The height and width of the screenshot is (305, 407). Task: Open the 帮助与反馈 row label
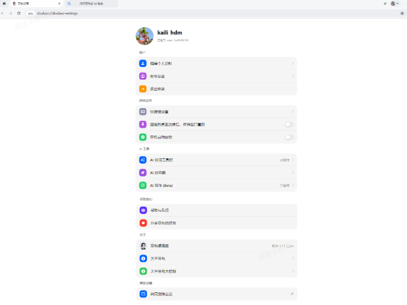pyautogui.click(x=160, y=211)
